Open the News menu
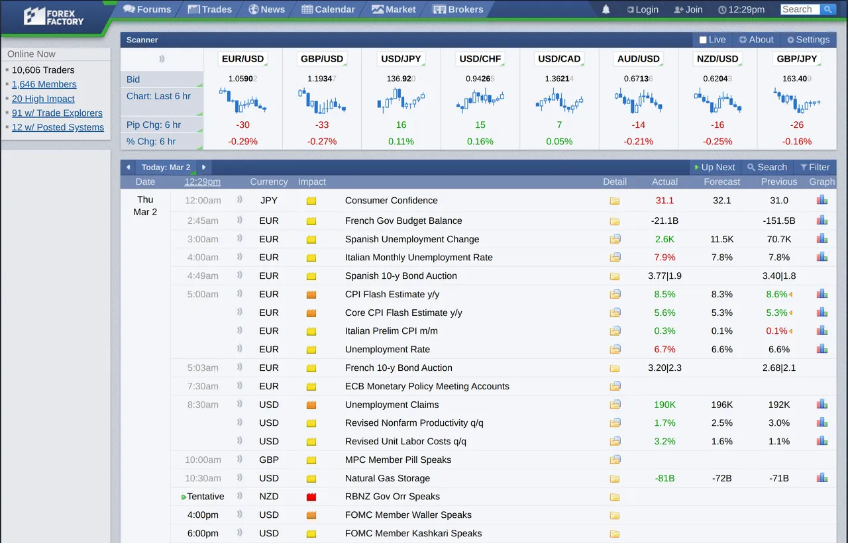Screen dimensions: 848x543 (266, 9)
